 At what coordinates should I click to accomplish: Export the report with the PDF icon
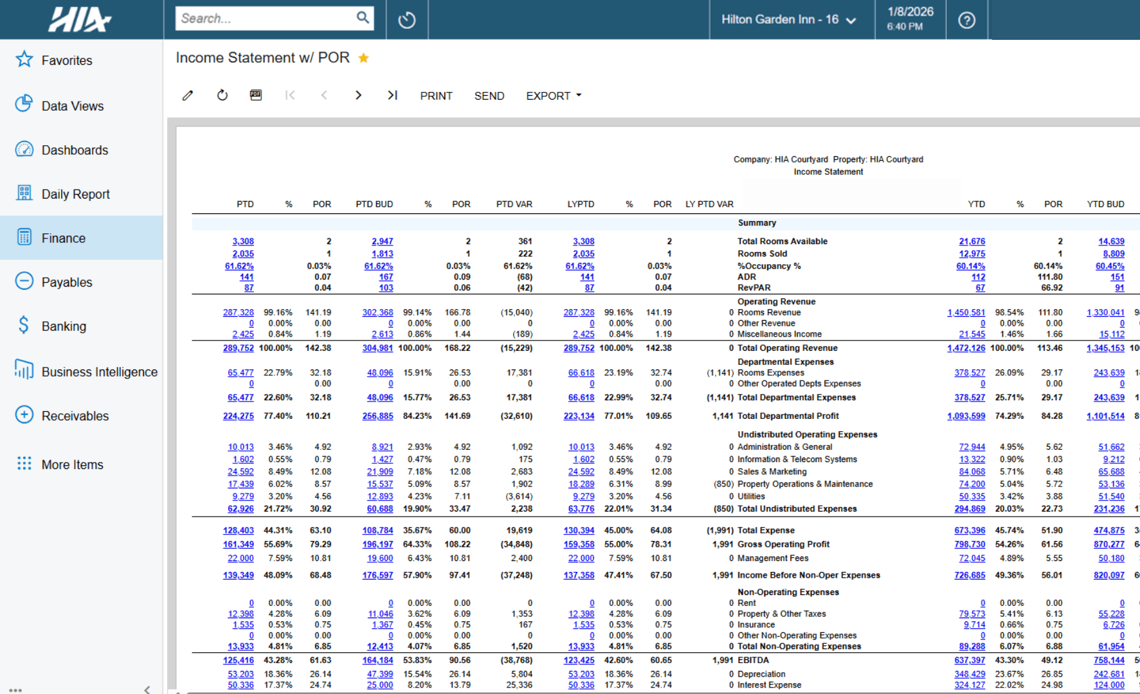pos(255,95)
